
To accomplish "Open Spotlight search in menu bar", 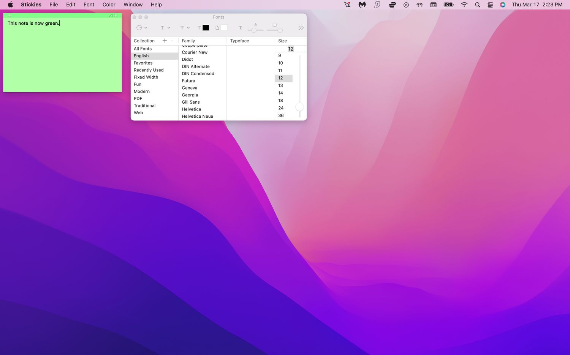I will 477,5.
